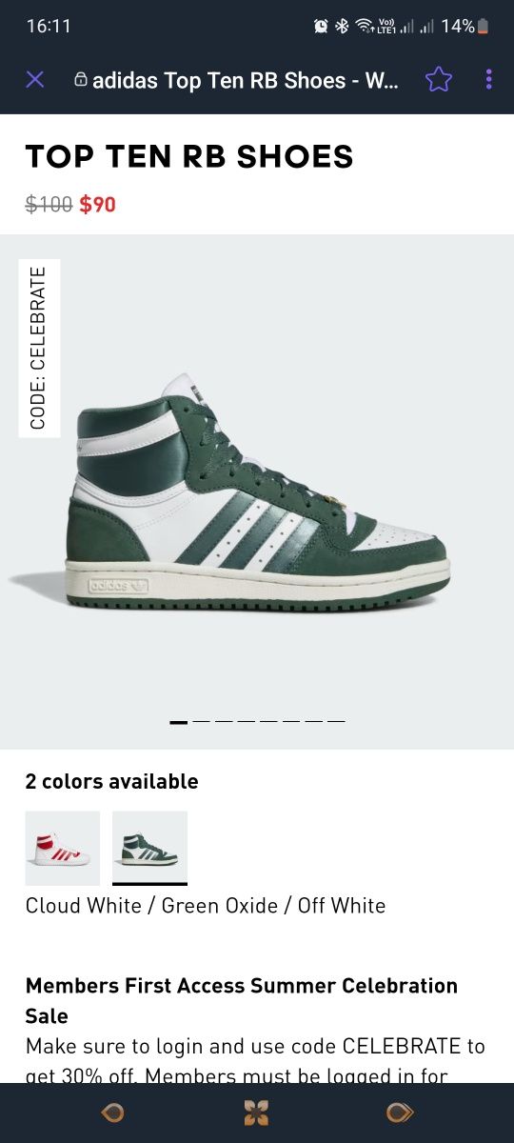Close the browser tab with the X icon
This screenshot has width=514, height=1143.
tap(35, 79)
